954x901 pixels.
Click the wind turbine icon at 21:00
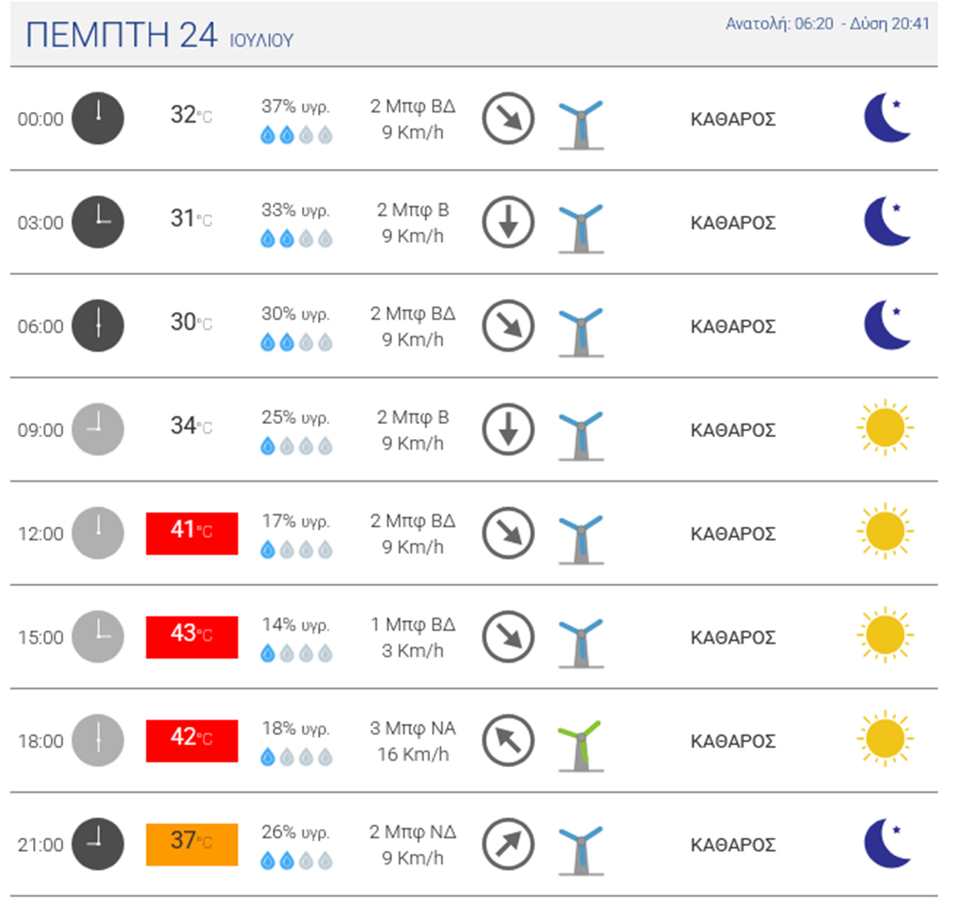pyautogui.click(x=581, y=850)
